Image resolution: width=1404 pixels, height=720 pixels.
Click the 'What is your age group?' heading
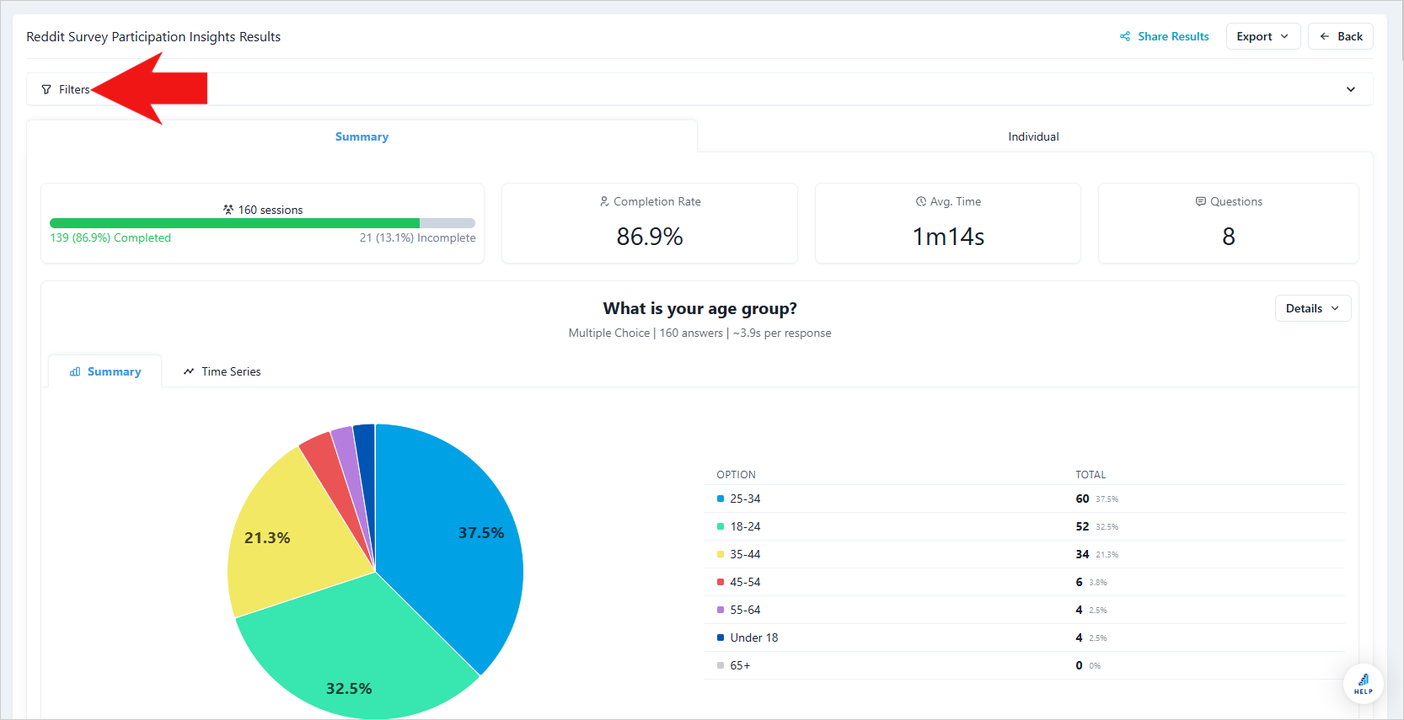tap(699, 308)
